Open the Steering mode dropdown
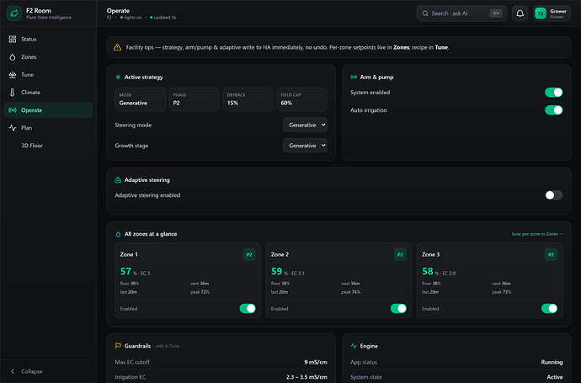The image size is (581, 383). point(305,125)
